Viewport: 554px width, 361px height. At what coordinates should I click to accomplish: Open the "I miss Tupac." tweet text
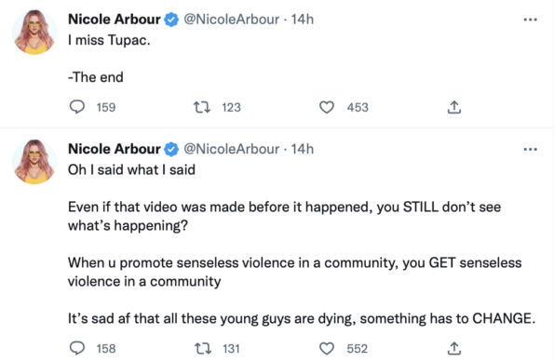[109, 40]
